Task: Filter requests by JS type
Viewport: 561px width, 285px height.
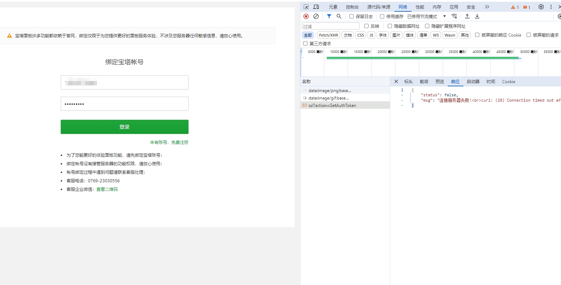Action: click(371, 35)
